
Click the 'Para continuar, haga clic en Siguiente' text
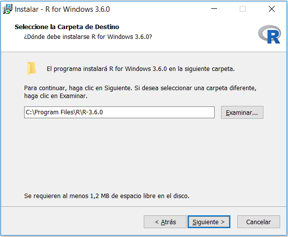140,88
